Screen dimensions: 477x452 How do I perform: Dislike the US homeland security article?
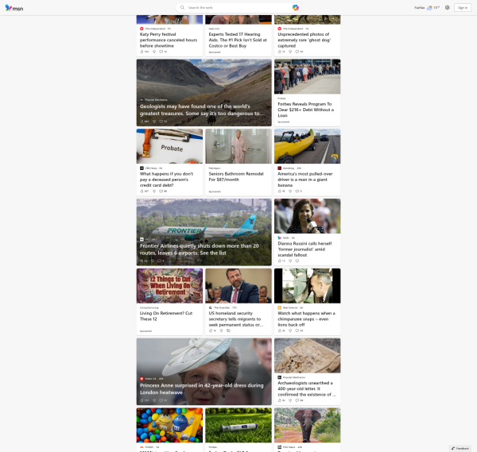tap(221, 330)
